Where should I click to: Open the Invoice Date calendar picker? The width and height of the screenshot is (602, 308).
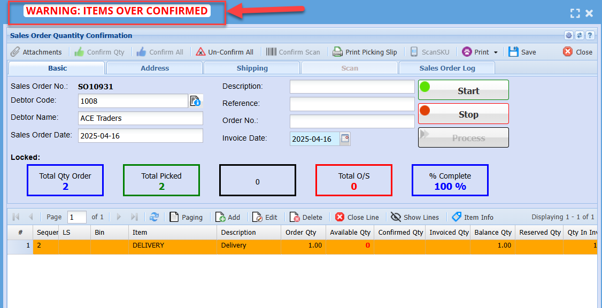coord(345,138)
